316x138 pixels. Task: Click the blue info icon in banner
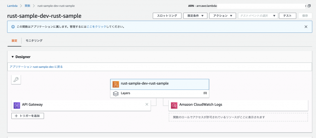coord(13,27)
